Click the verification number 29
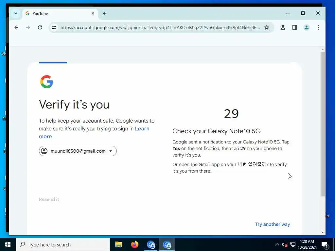335x251 pixels. pos(231,114)
